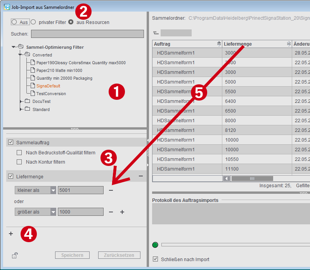Click the Zurücksetzen button
The width and height of the screenshot is (310, 270).
[119, 255]
